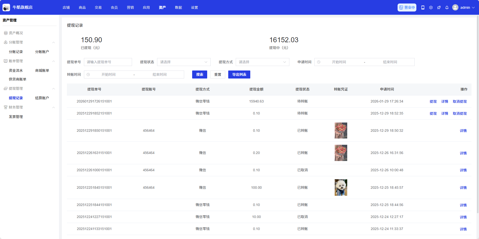Click the admin user avatar
Image resolution: width=479 pixels, height=239 pixels.
click(455, 7)
